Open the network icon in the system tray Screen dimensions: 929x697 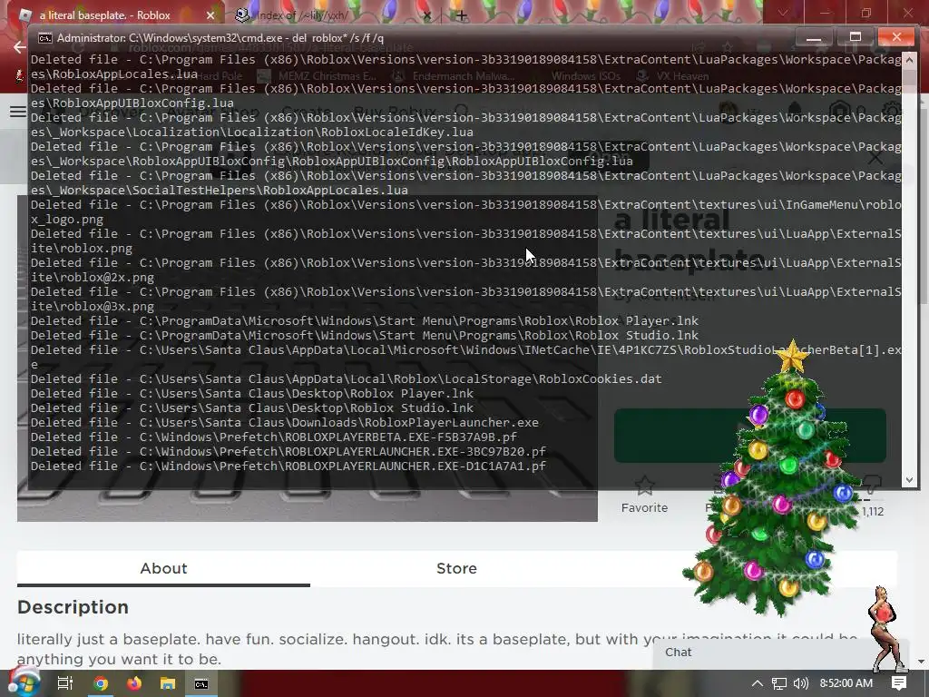779,683
